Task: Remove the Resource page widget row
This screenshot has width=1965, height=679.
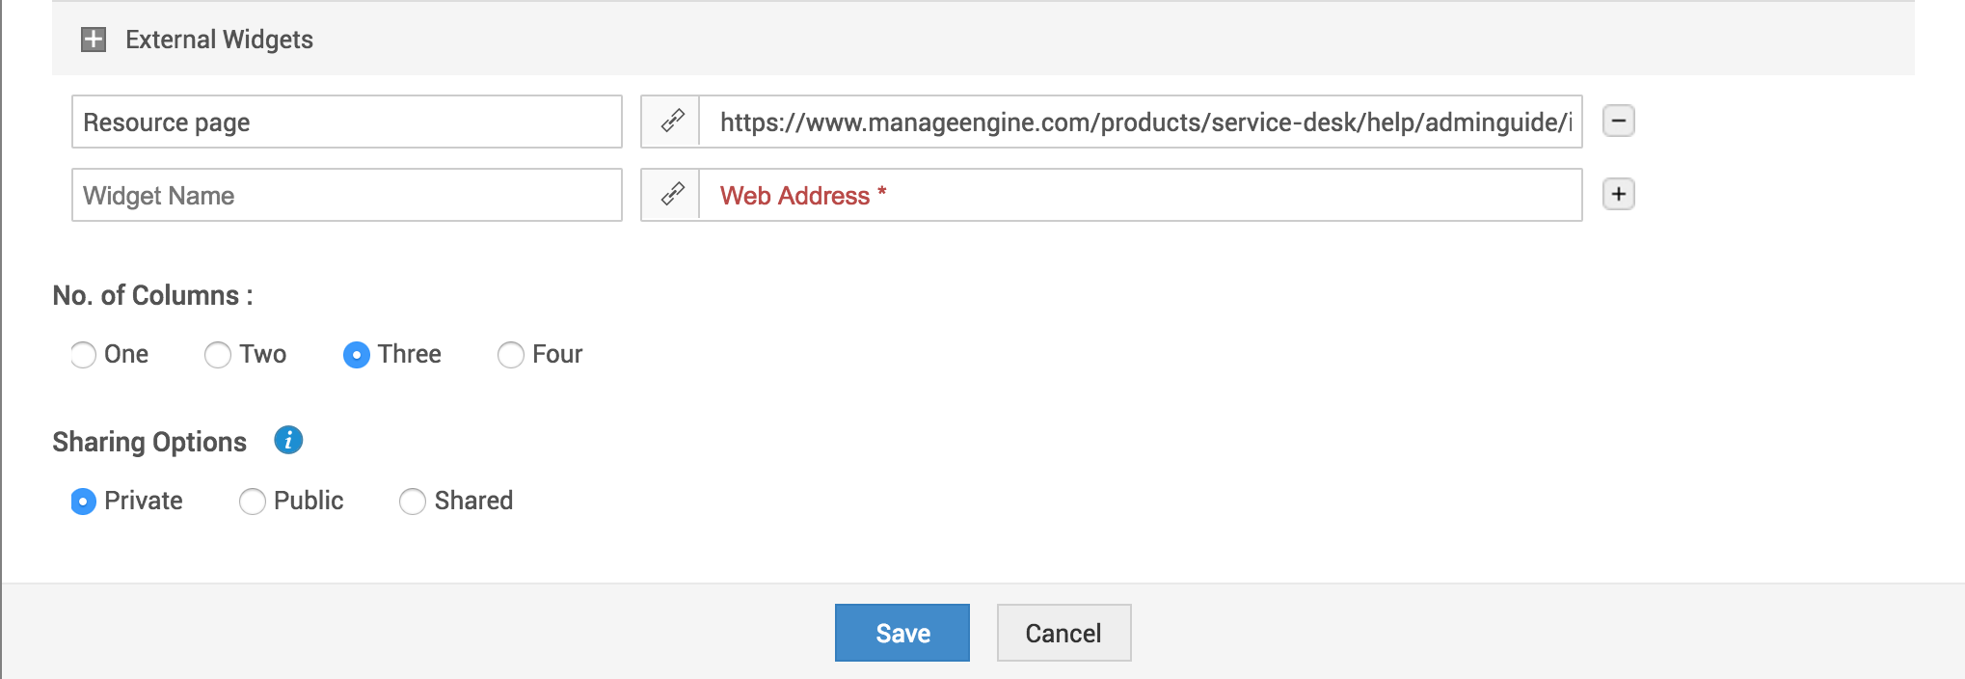Action: (x=1618, y=121)
